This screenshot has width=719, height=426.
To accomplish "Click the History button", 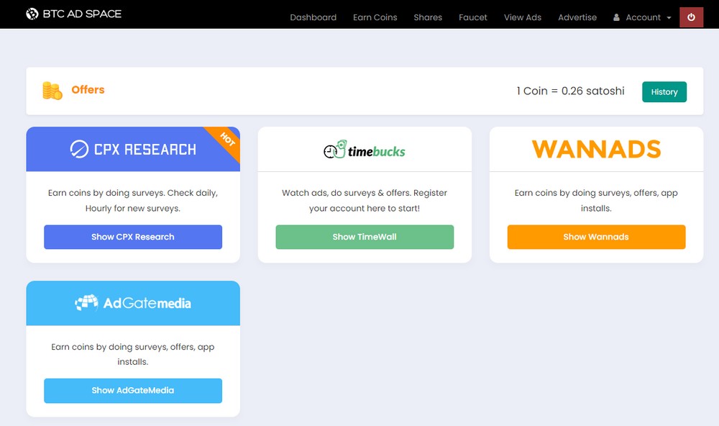I will click(x=664, y=92).
